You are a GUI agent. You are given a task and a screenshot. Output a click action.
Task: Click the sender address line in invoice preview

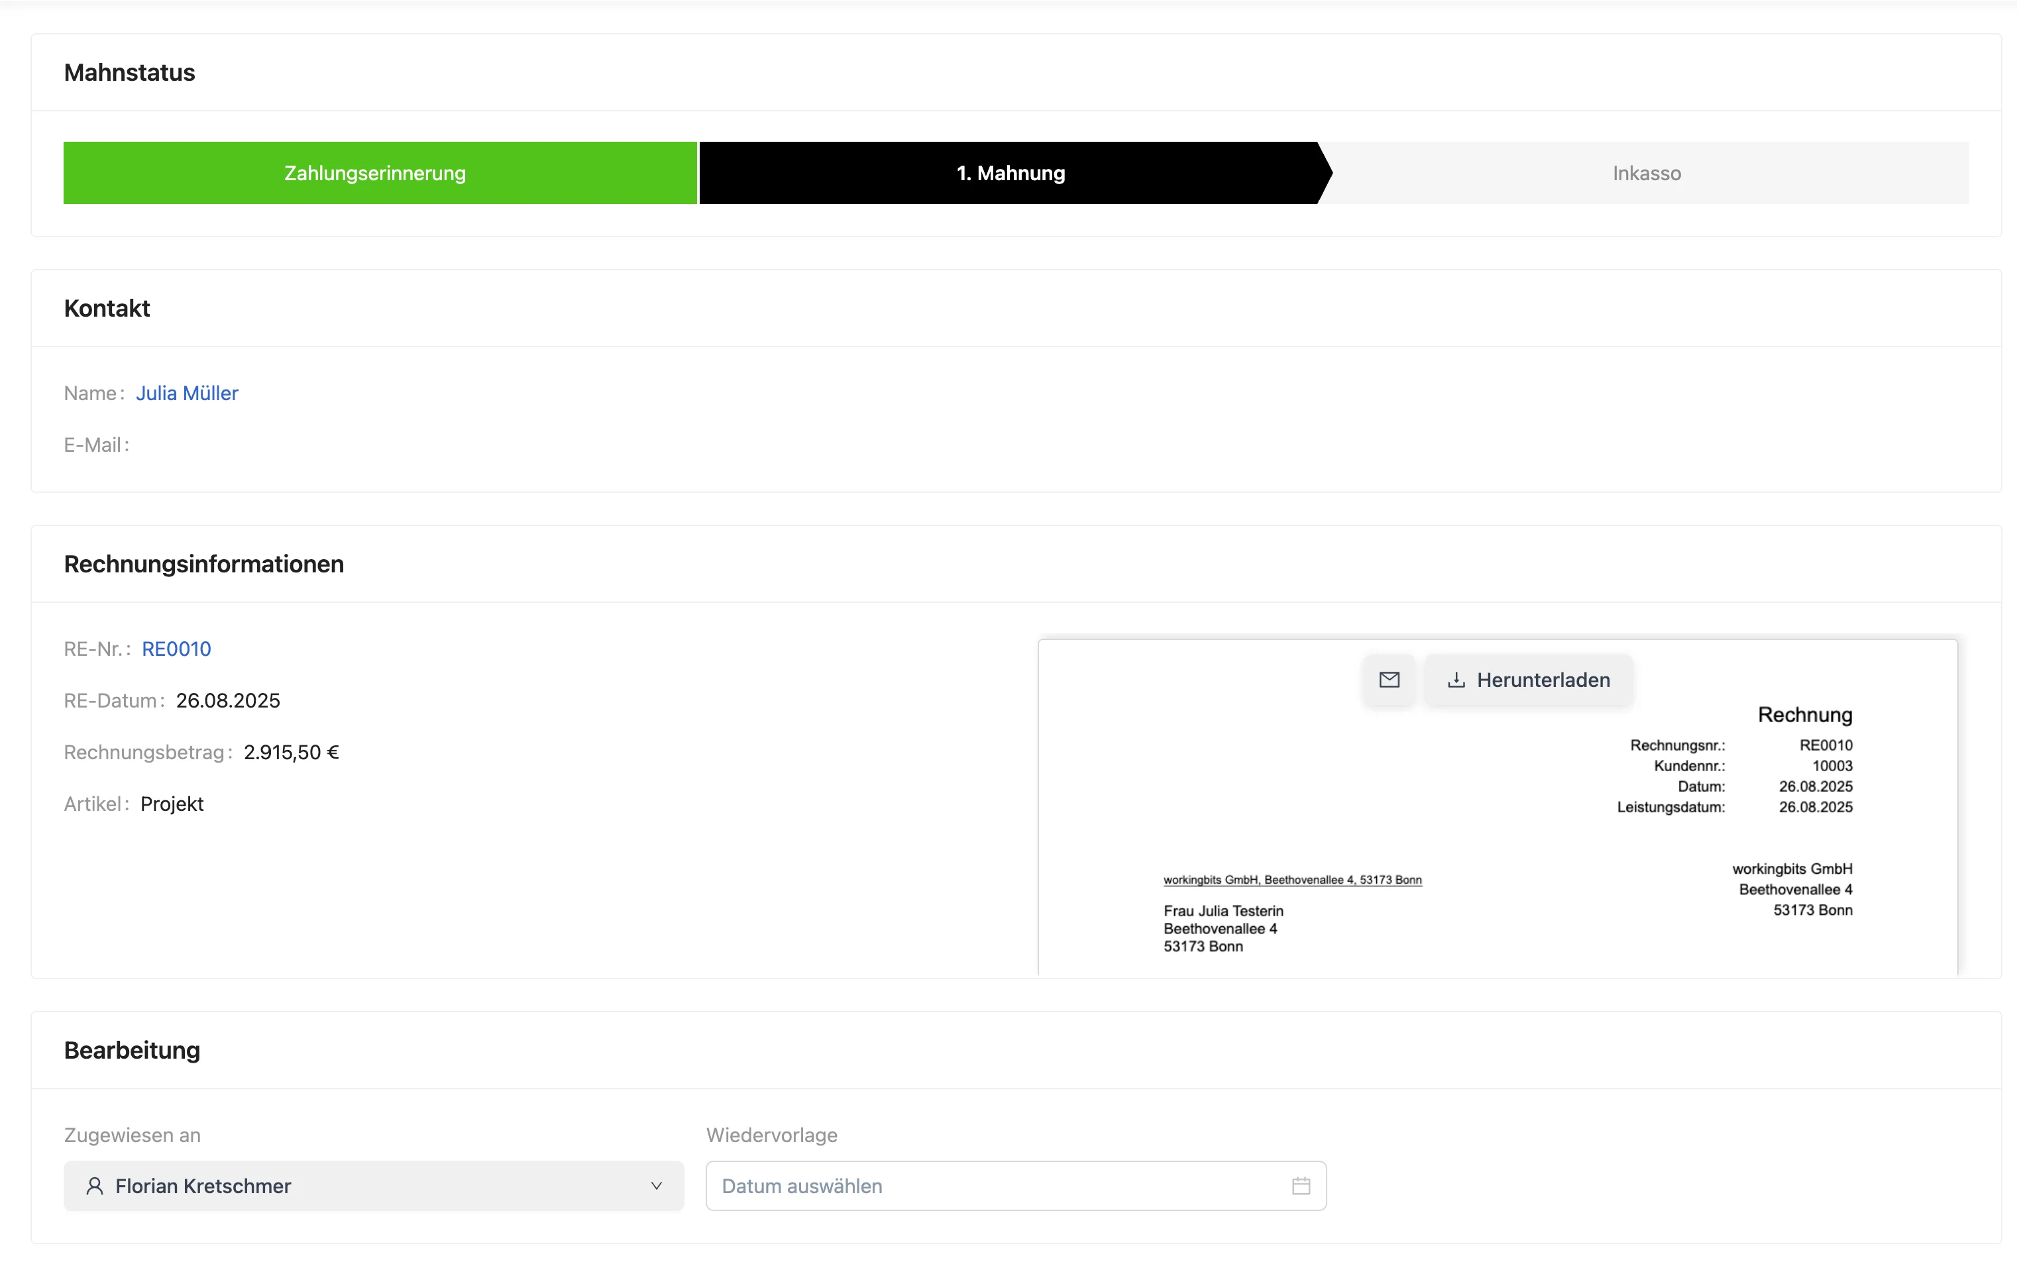(x=1291, y=879)
